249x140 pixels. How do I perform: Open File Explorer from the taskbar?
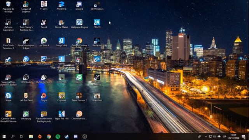point(31,136)
